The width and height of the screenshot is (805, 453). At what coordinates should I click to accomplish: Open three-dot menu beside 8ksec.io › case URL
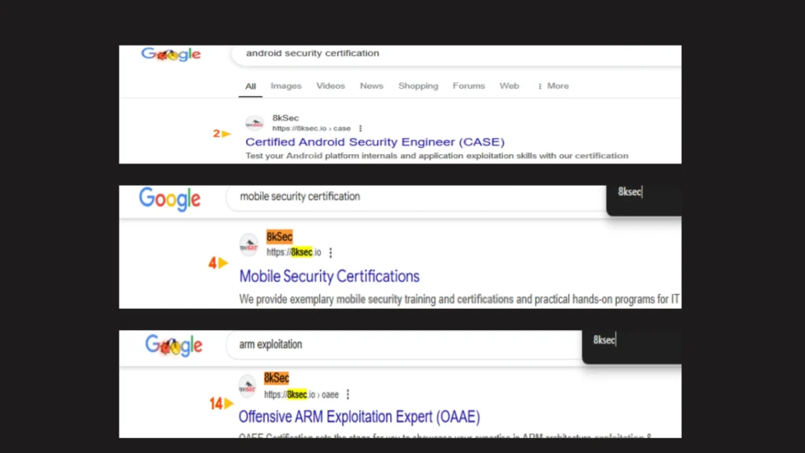[x=361, y=128]
